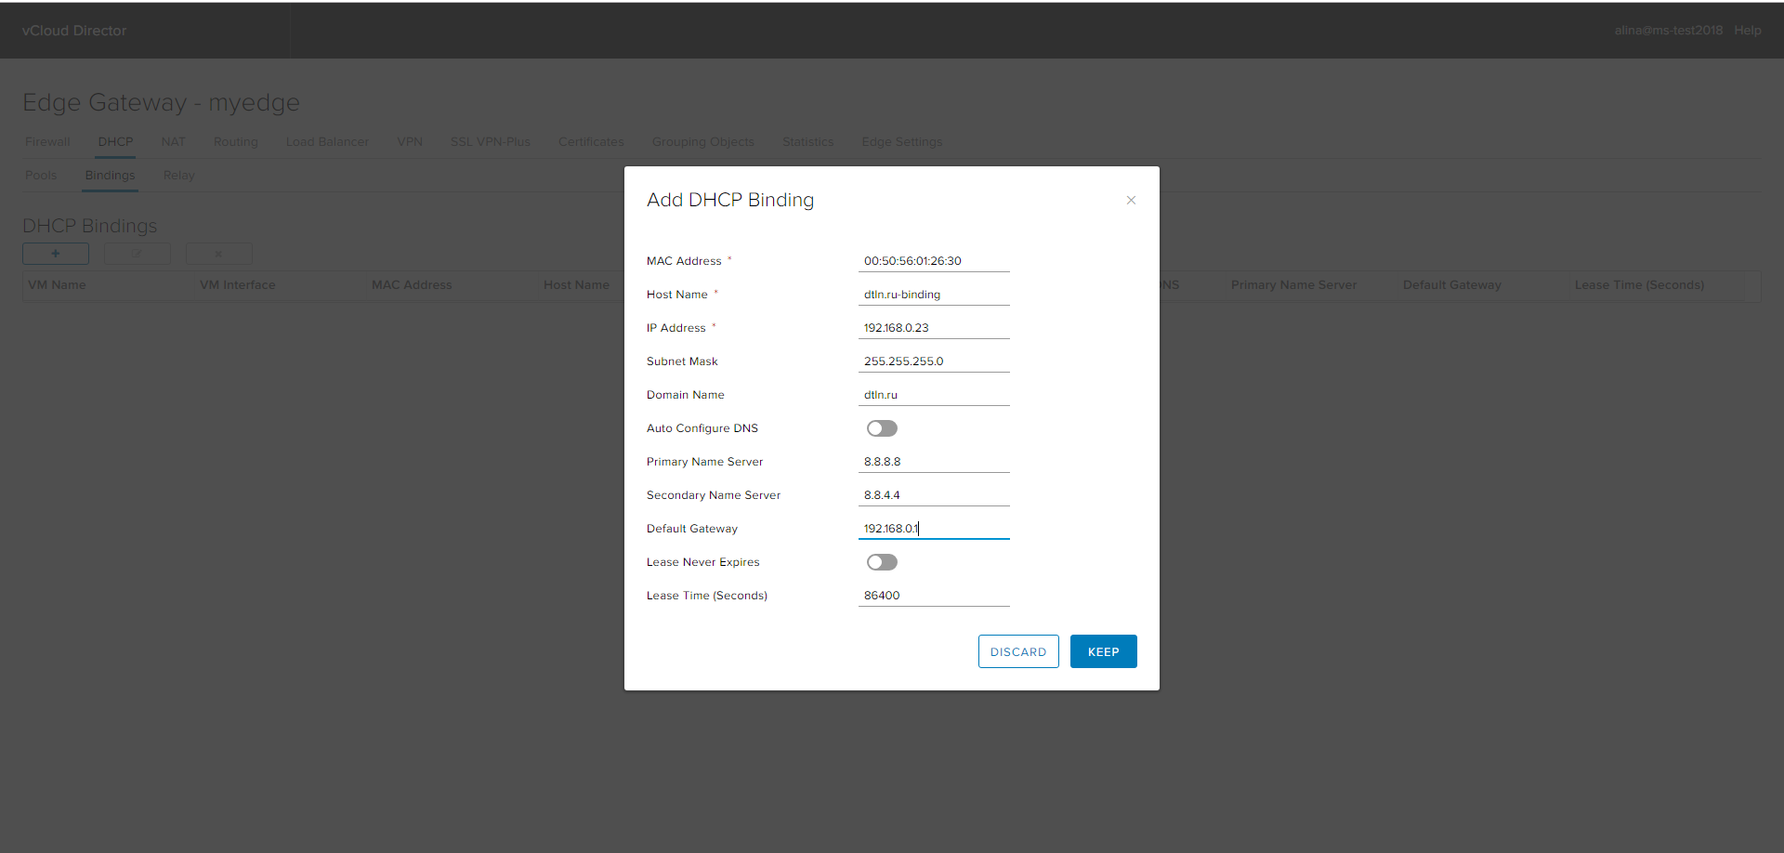This screenshot has width=1784, height=853.
Task: Click the alina@ms-test2018 account menu
Action: [1668, 30]
